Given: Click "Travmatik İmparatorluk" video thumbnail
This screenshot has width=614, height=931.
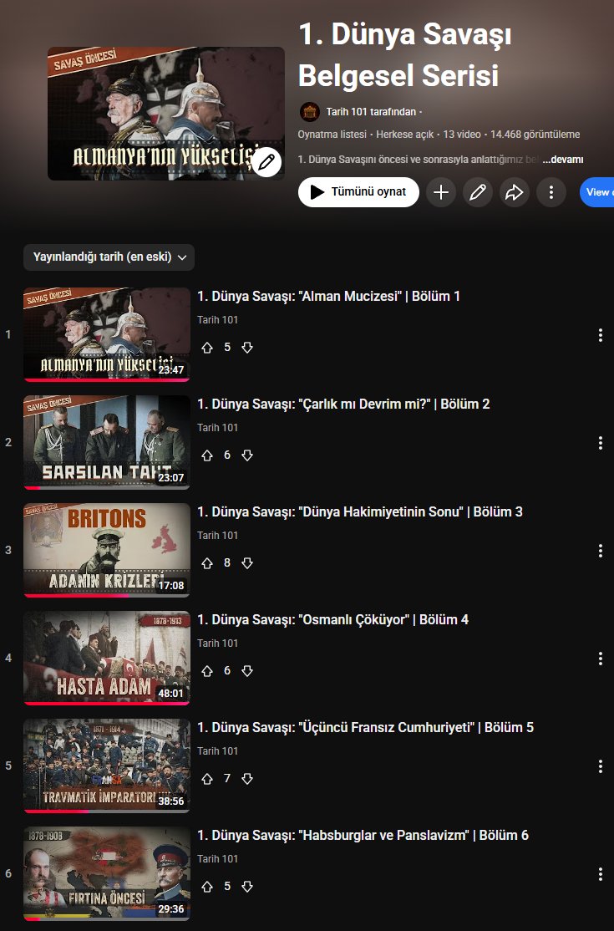Looking at the screenshot, I should (x=107, y=766).
